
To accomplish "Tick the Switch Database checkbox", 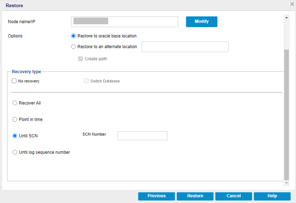I will coord(86,81).
